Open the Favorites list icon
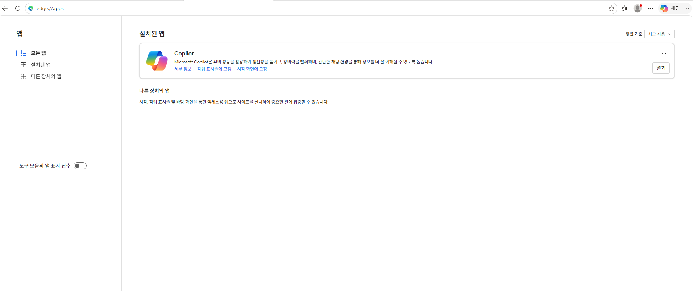Viewport: 693px width, 291px height. pyautogui.click(x=624, y=8)
